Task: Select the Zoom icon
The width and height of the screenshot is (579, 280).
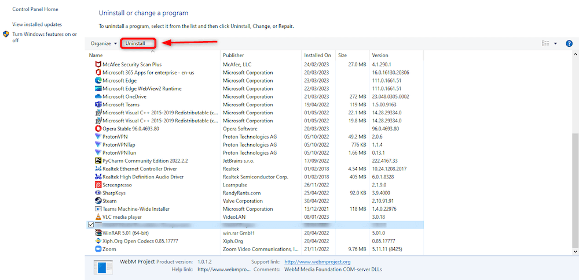Action: tap(98, 249)
